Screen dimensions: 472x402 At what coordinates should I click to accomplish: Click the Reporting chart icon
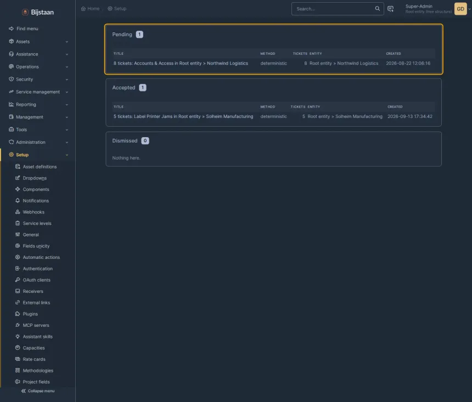(11, 104)
